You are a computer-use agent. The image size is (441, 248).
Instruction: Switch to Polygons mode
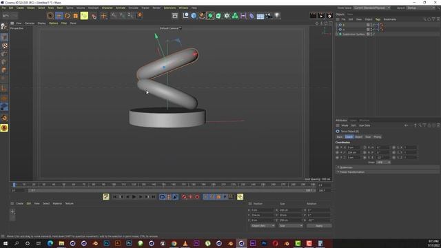pyautogui.click(x=4, y=70)
